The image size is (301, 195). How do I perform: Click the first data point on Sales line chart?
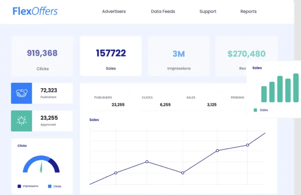(x=116, y=173)
